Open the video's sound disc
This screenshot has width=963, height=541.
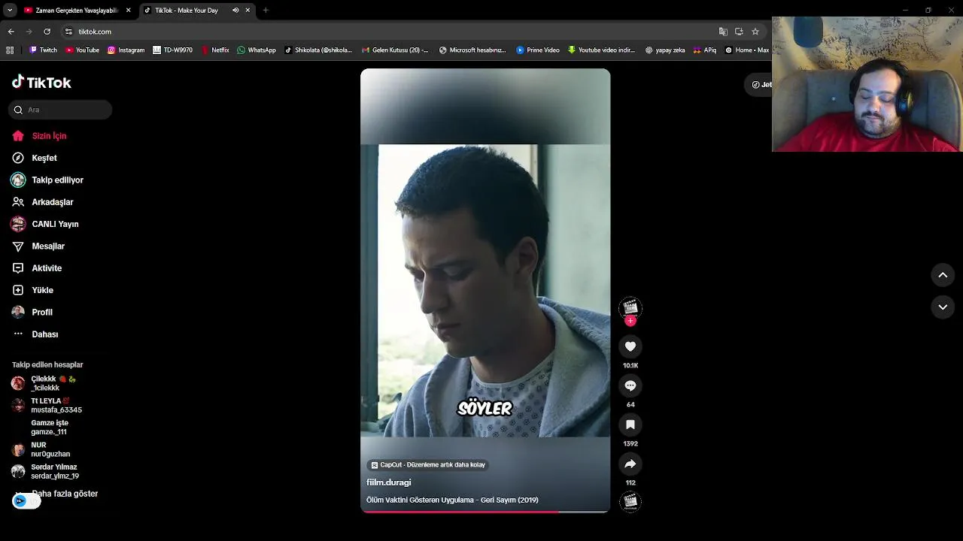coord(630,501)
